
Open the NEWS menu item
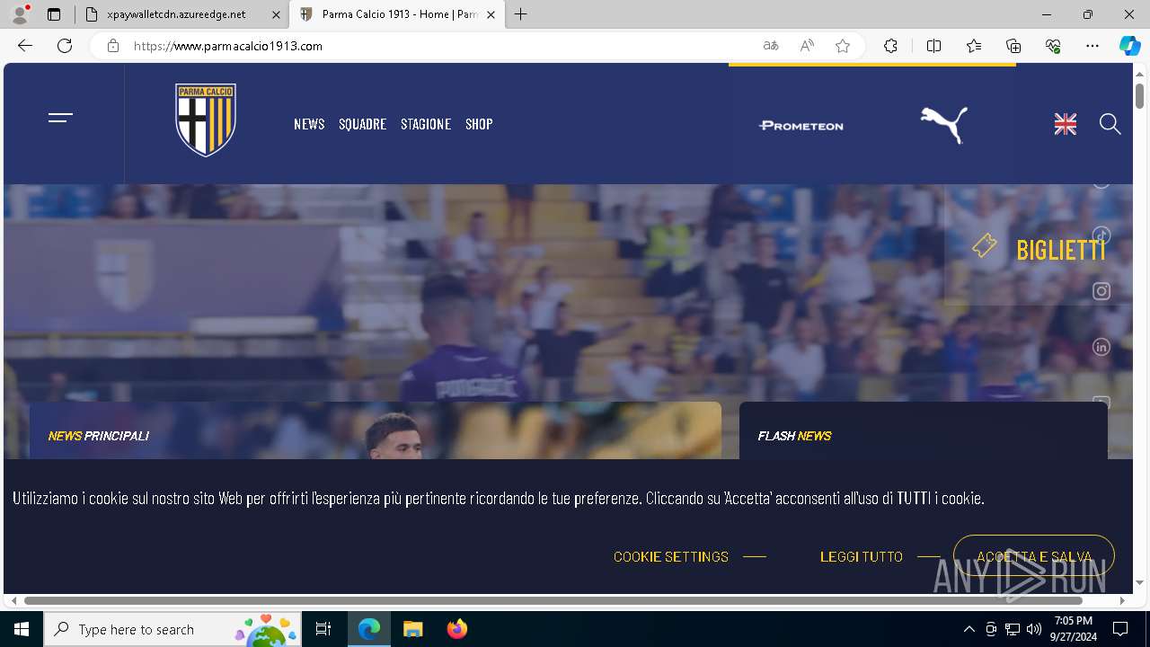click(309, 124)
